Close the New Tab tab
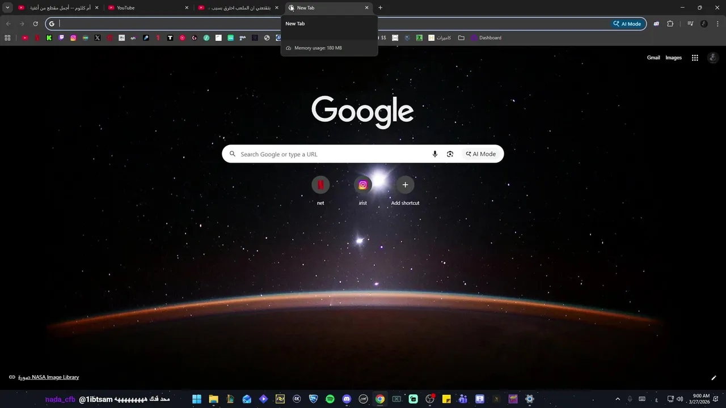 point(366,8)
